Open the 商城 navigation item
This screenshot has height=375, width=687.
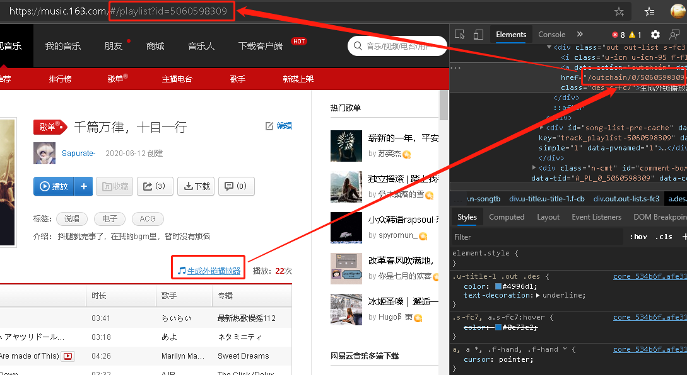[x=155, y=46]
